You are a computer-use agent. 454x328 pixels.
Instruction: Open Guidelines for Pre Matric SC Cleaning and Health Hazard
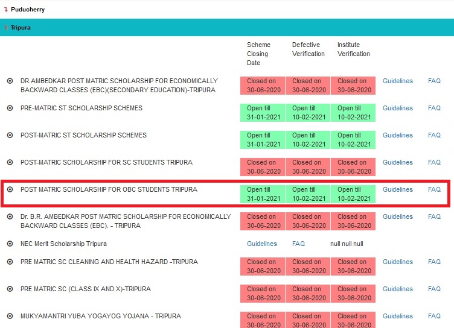pyautogui.click(x=397, y=262)
